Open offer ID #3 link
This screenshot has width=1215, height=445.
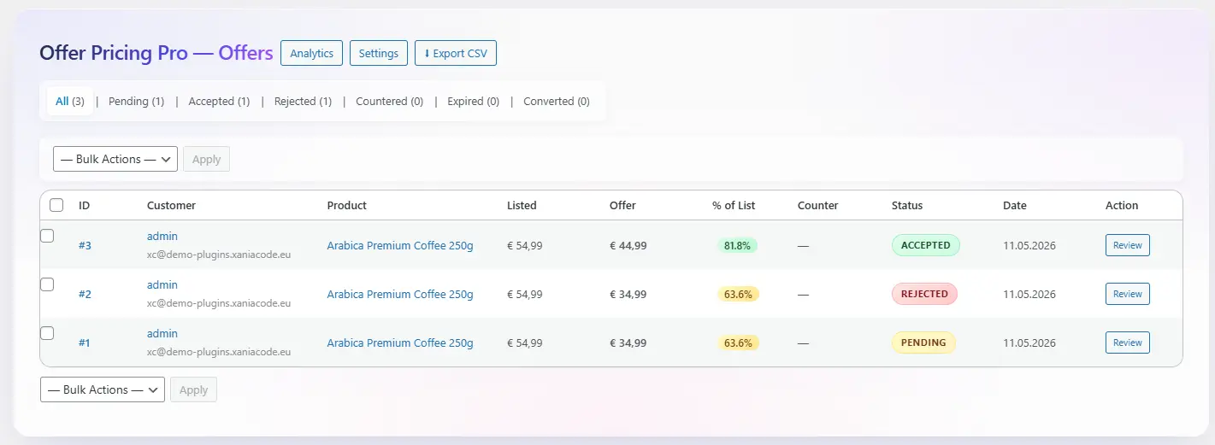point(85,245)
